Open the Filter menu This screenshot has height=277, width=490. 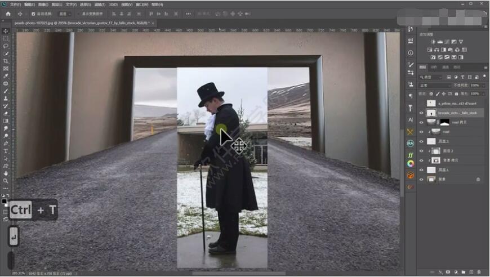(x=100, y=5)
